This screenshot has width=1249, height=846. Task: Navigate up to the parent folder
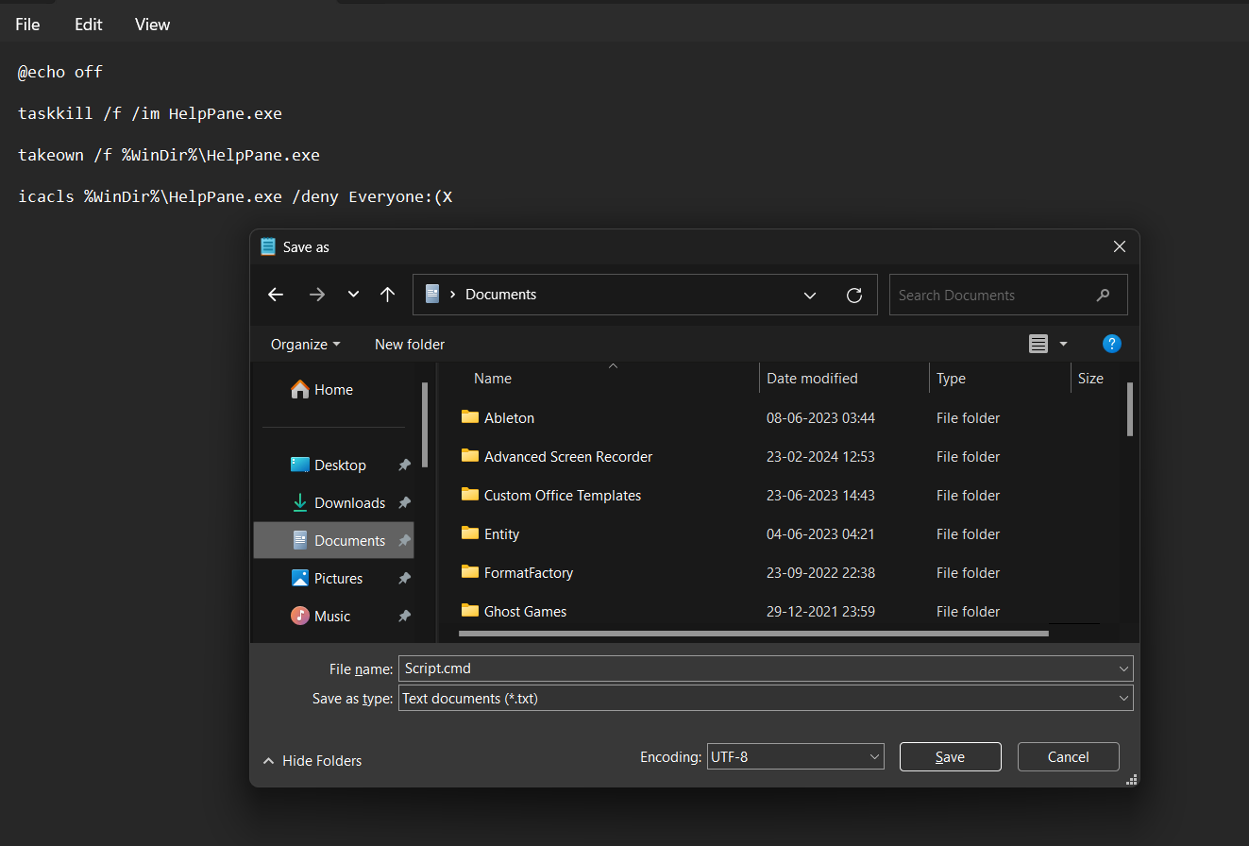point(387,295)
